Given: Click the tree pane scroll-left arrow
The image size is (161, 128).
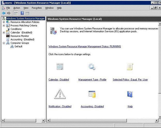Looking at the screenshot, I should (3, 121).
